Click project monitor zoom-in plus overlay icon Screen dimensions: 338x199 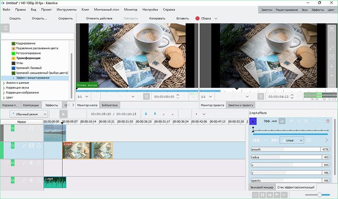332,66
